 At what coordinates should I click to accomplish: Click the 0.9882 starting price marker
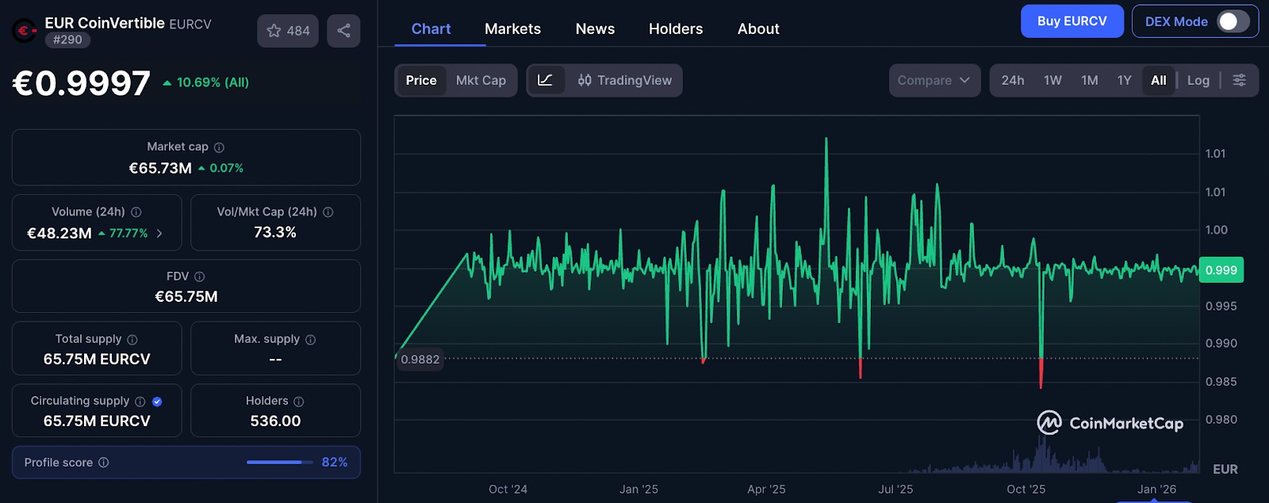click(x=420, y=359)
